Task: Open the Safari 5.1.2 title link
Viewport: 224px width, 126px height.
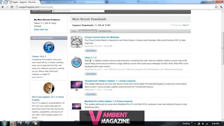Action: click(90, 57)
